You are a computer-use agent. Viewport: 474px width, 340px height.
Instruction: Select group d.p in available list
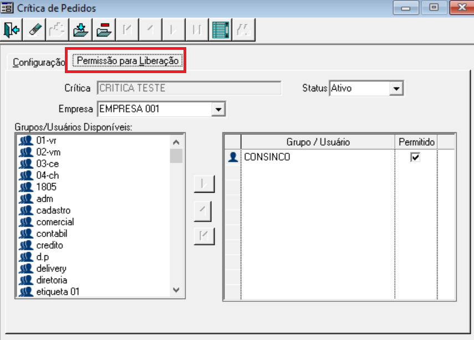coord(42,256)
